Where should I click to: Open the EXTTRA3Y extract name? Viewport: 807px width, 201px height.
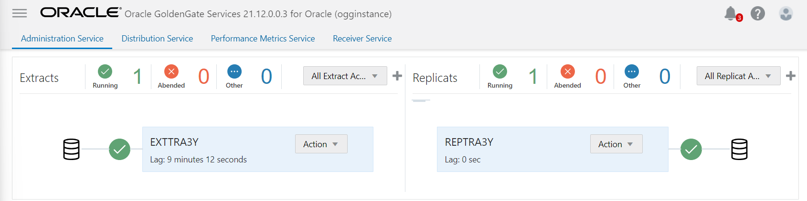[174, 142]
